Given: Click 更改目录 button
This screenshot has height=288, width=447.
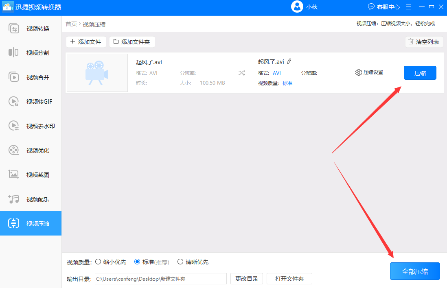Looking at the screenshot, I should tap(247, 279).
